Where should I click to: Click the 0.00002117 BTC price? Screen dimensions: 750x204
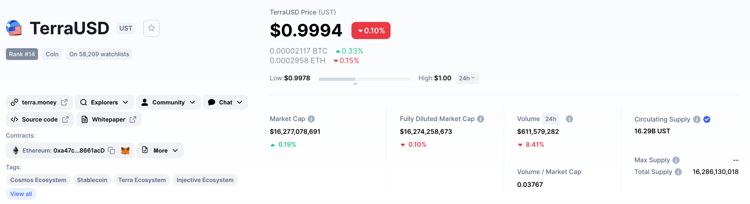click(x=298, y=51)
